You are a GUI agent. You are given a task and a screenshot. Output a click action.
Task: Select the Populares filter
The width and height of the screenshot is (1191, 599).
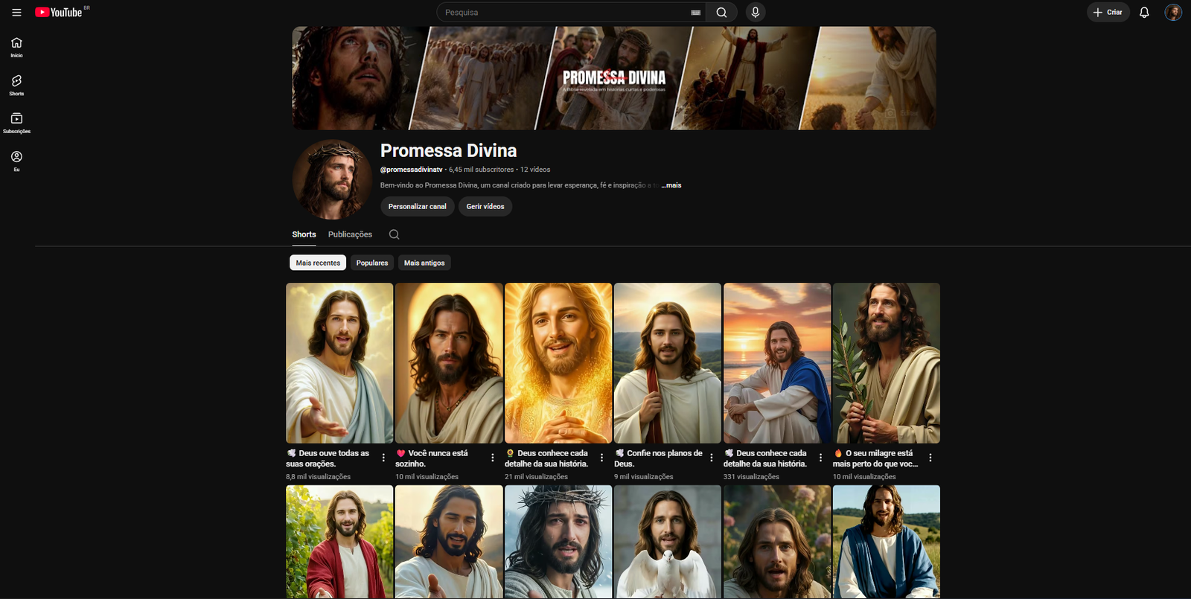tap(372, 263)
